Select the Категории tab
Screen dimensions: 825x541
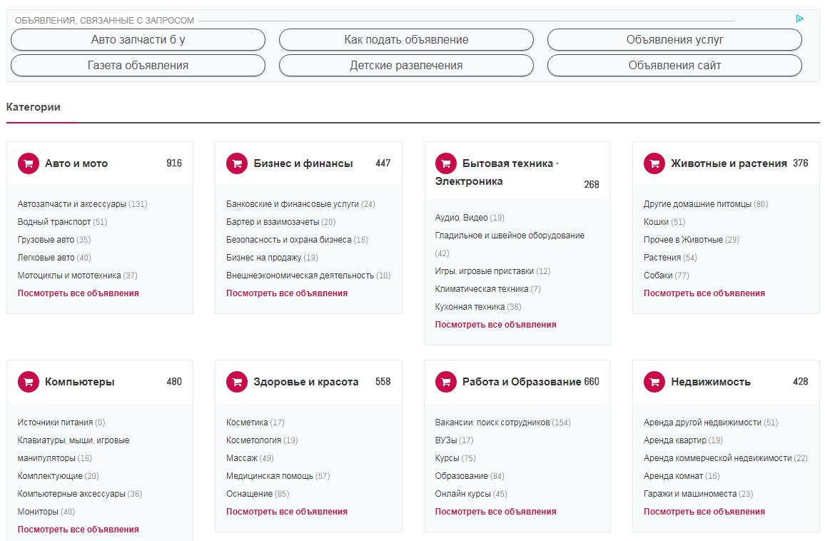click(33, 107)
